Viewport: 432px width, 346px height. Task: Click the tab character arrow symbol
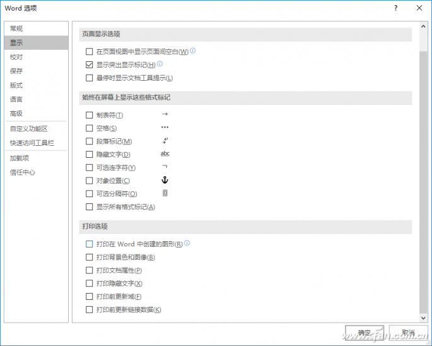coord(165,114)
